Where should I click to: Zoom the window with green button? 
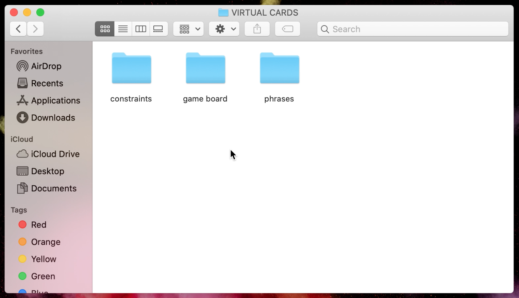point(40,13)
